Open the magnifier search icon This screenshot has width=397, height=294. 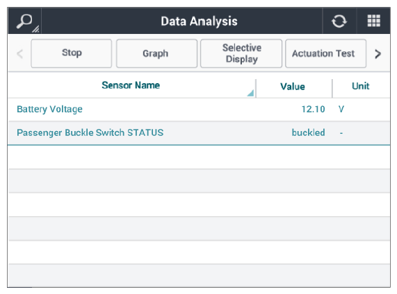click(24, 21)
